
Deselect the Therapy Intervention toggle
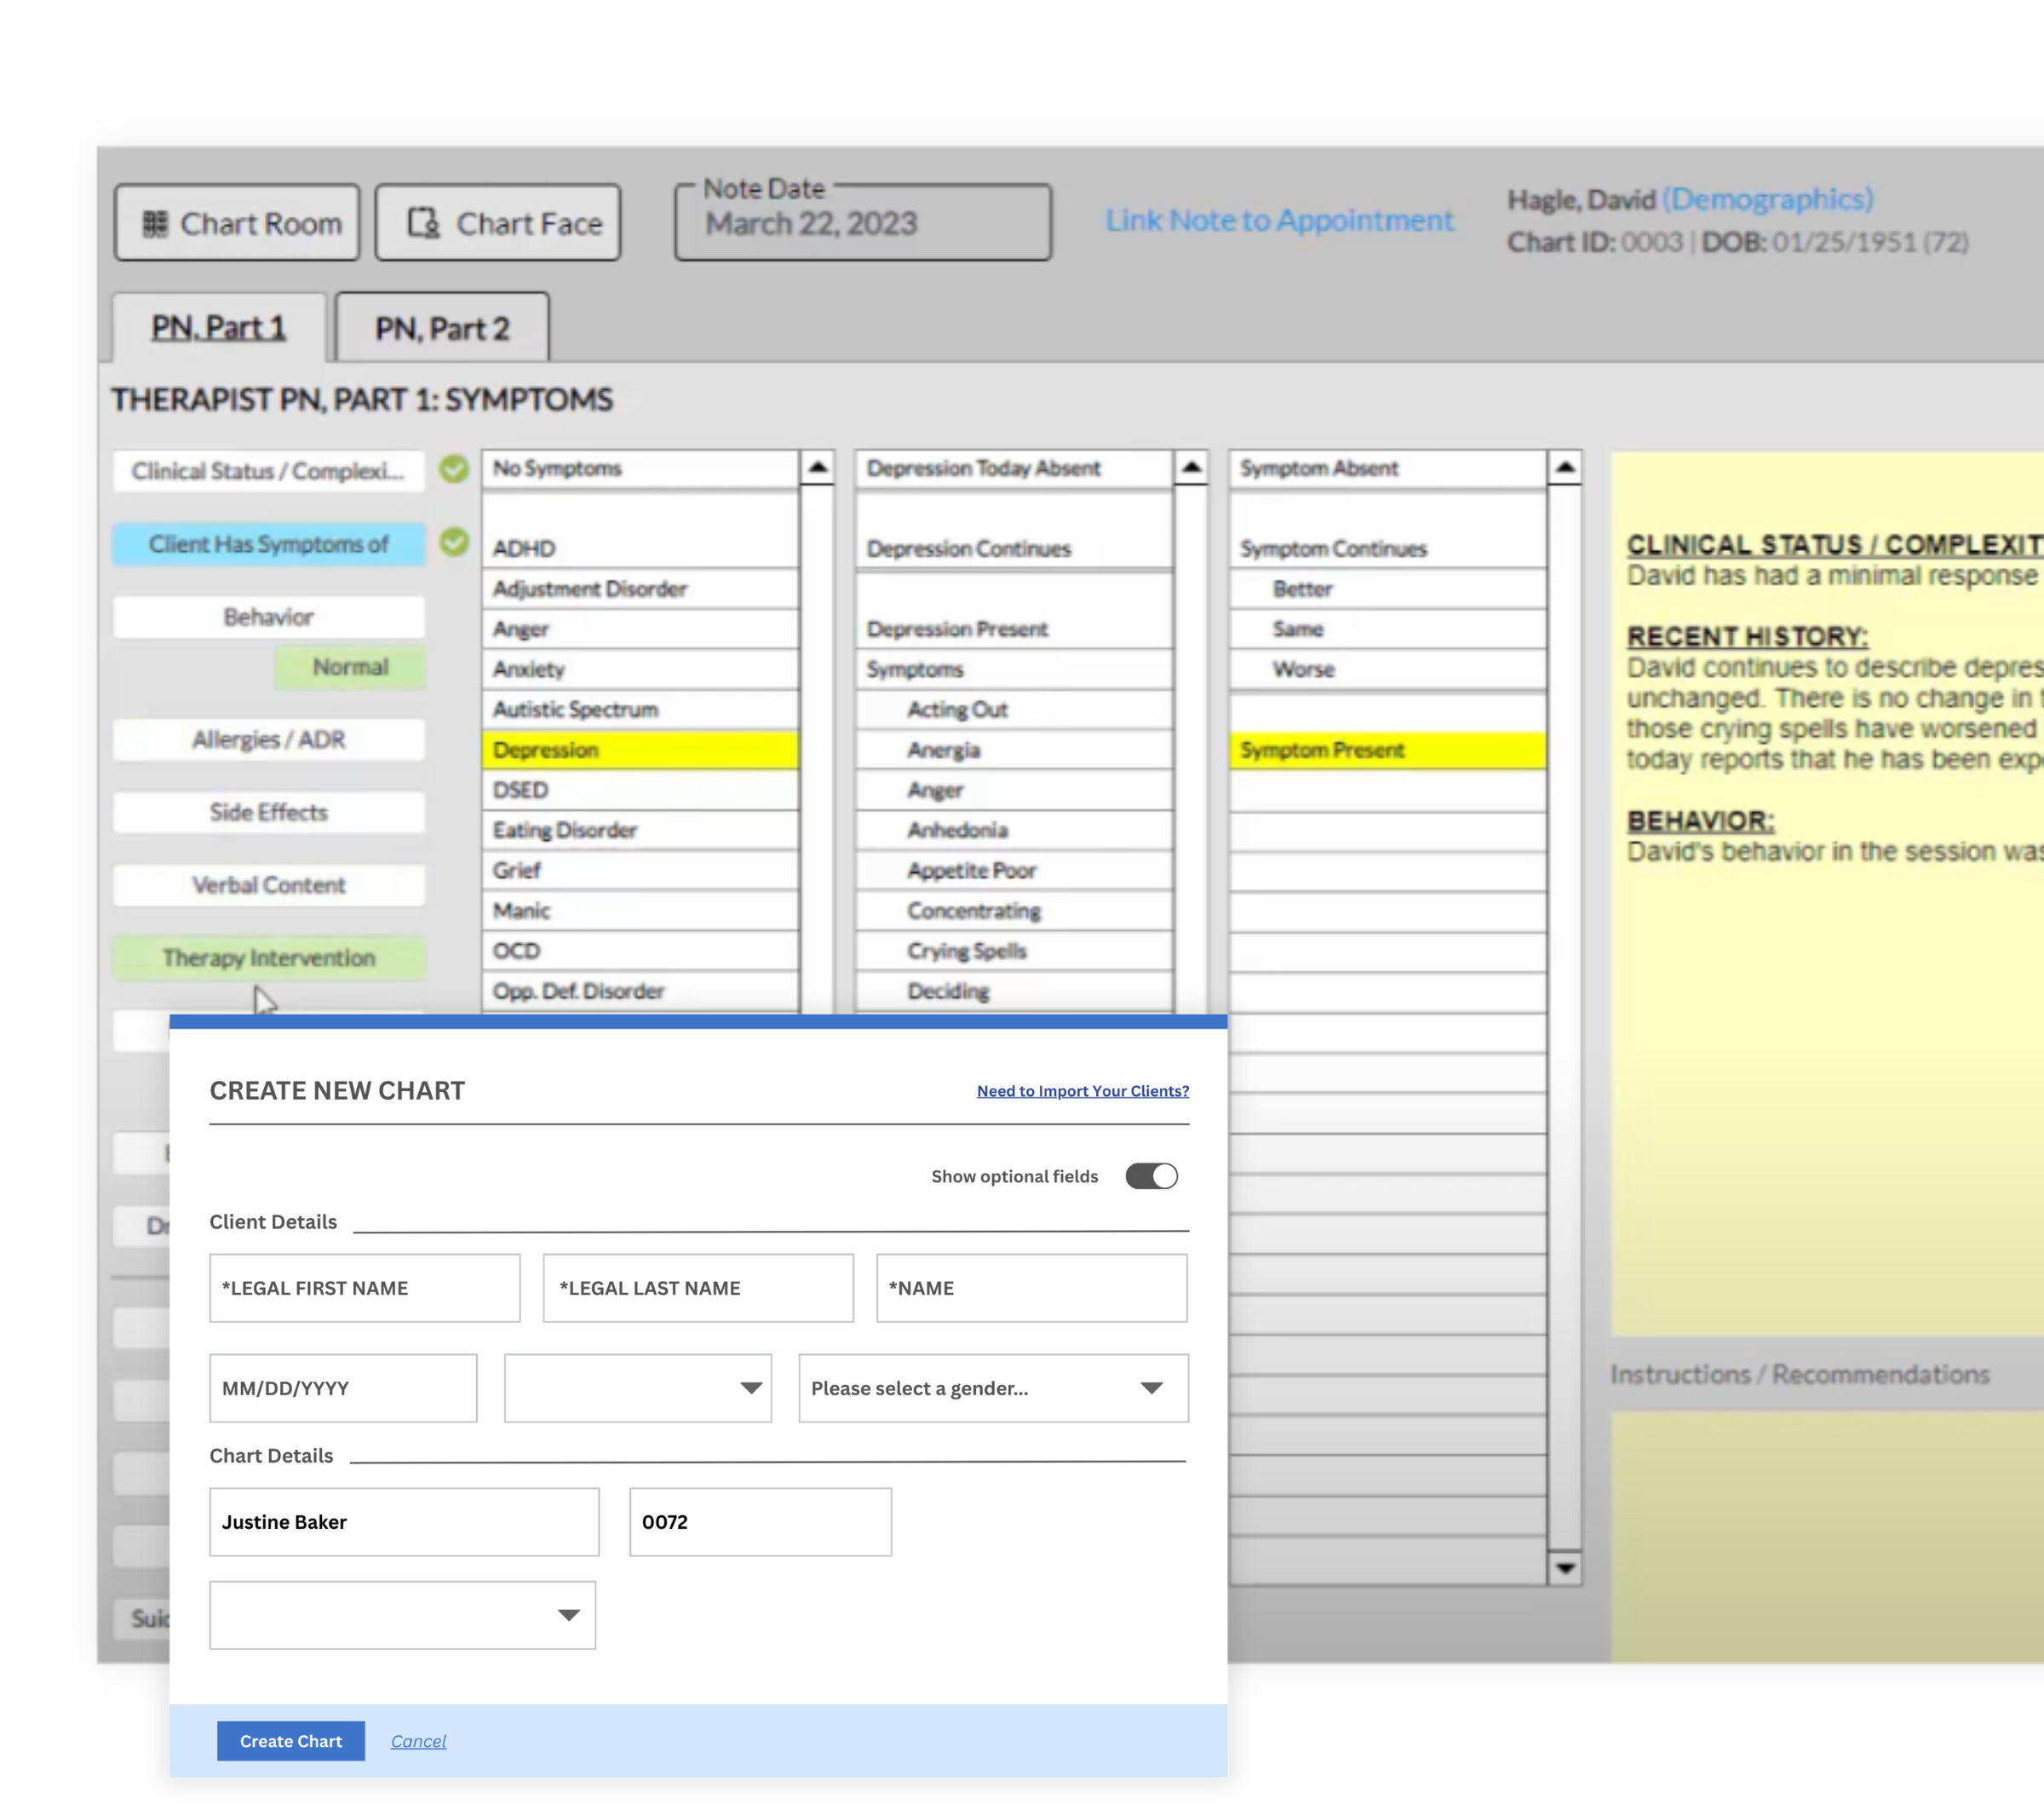268,957
